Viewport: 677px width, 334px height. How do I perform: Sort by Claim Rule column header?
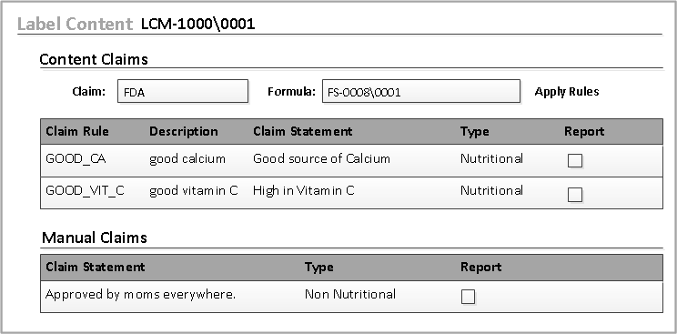point(77,131)
